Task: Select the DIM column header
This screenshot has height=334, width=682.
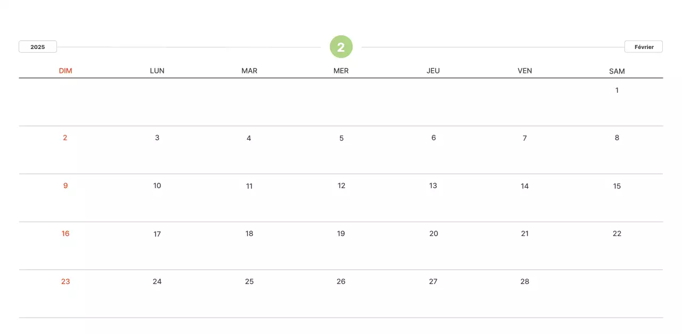Action: [66, 71]
